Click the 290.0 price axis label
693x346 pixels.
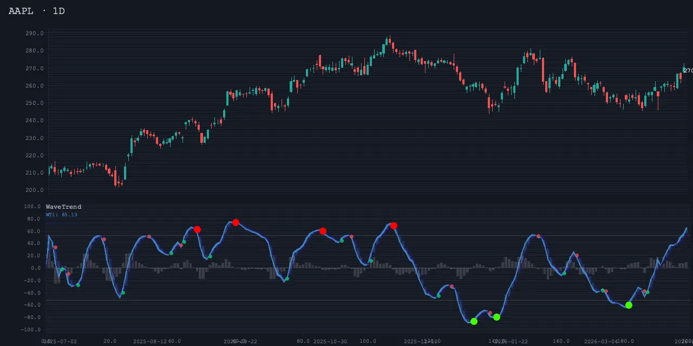pyautogui.click(x=34, y=34)
